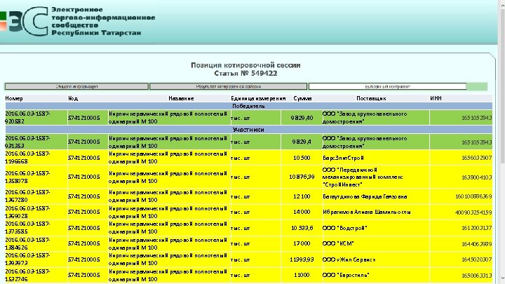
Task: Click supplier ООО «Жил Сервис»
Action: pos(349,259)
